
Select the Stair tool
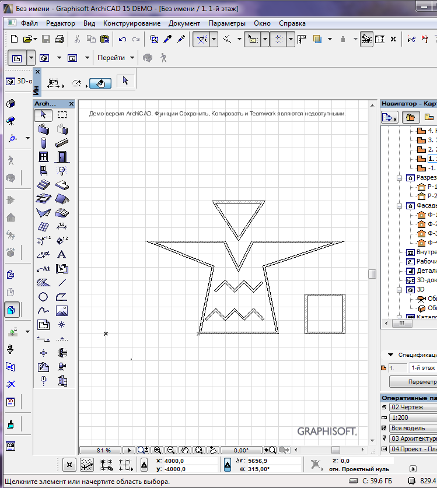(x=43, y=185)
